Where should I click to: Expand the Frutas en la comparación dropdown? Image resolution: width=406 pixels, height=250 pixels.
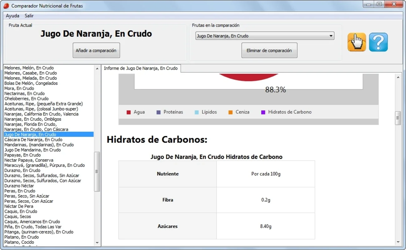tap(265, 36)
